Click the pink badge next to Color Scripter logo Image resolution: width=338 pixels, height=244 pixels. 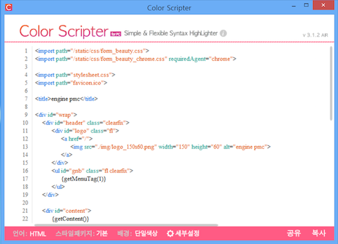[116, 34]
